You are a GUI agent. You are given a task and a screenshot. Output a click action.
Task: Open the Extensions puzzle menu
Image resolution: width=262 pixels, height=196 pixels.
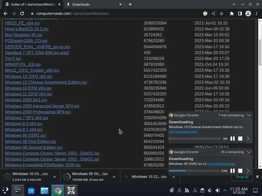(232, 14)
